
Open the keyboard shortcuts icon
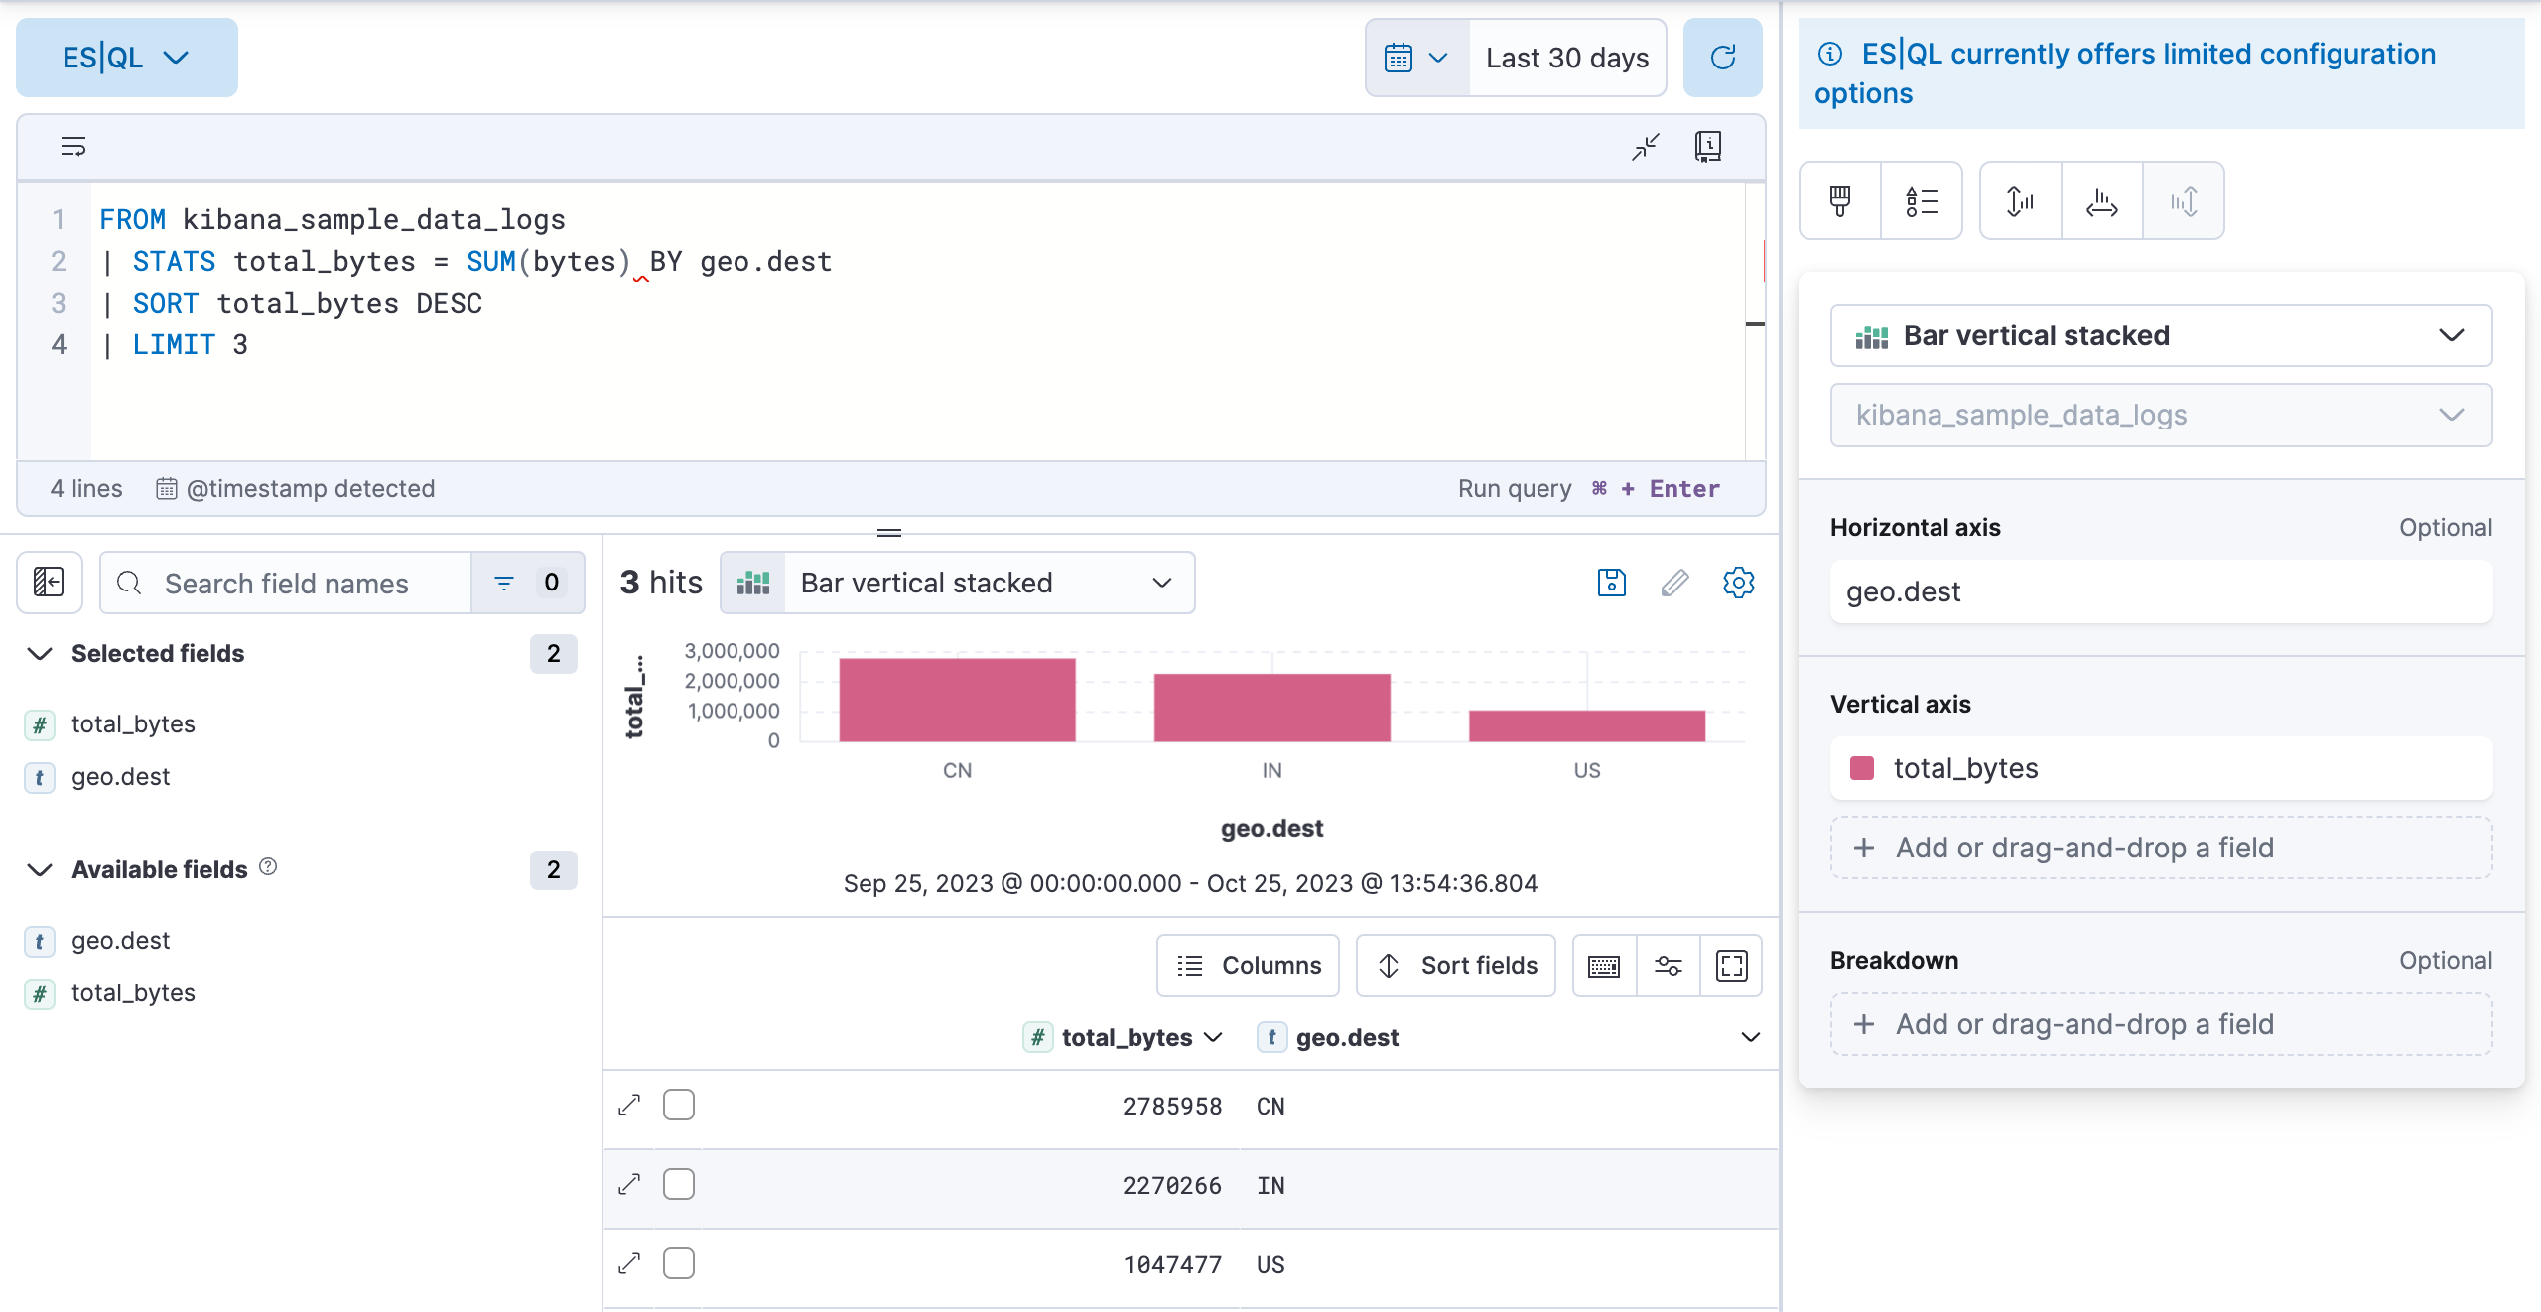point(1604,965)
